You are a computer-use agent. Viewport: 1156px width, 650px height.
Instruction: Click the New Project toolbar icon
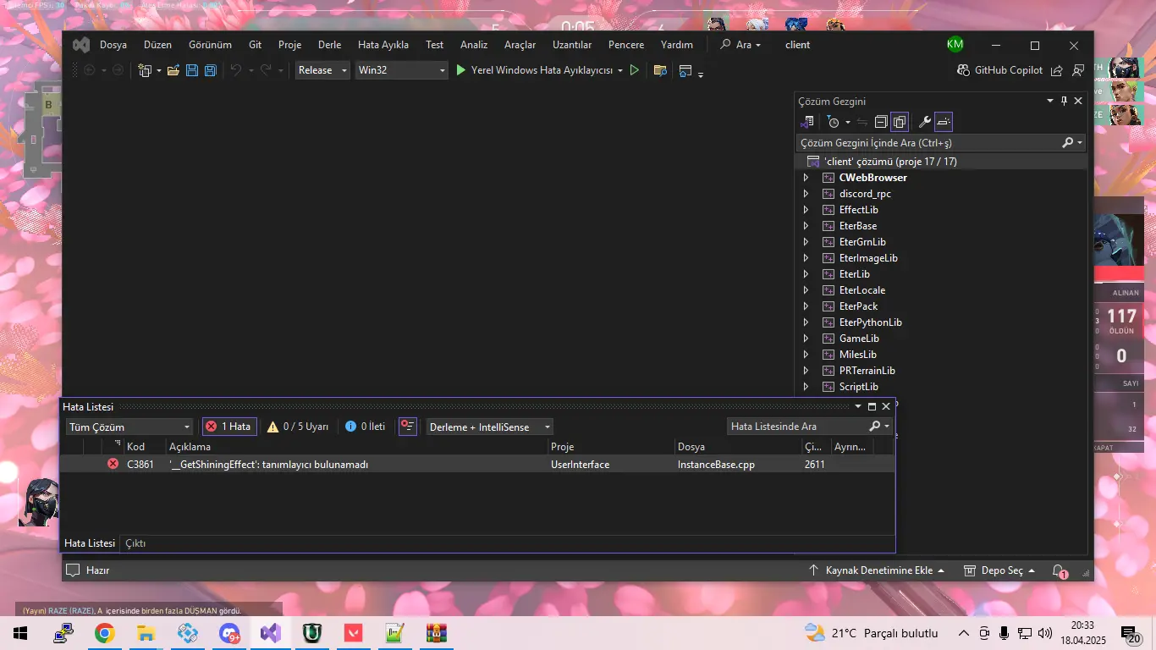click(145, 70)
